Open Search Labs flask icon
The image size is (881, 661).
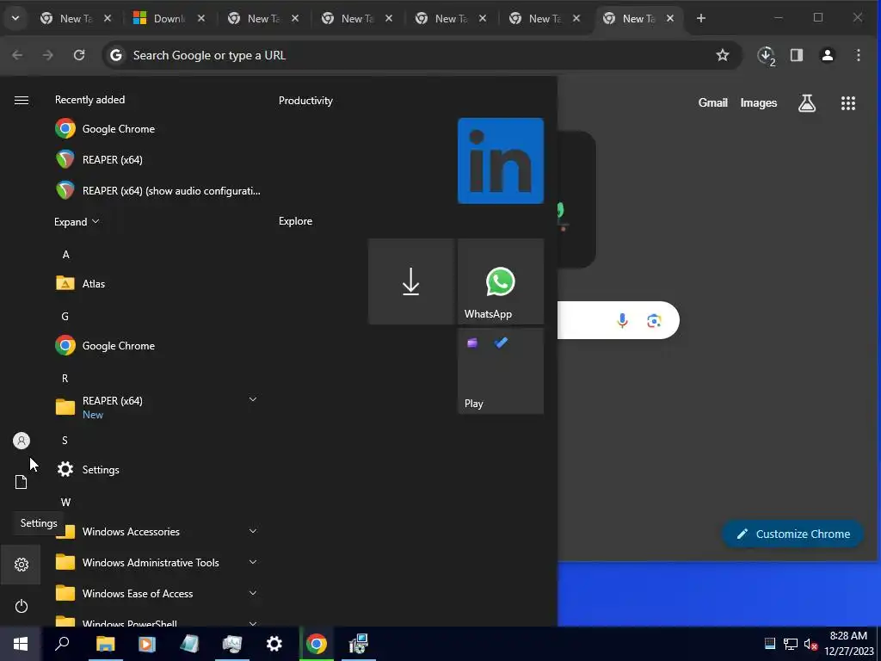pos(807,103)
